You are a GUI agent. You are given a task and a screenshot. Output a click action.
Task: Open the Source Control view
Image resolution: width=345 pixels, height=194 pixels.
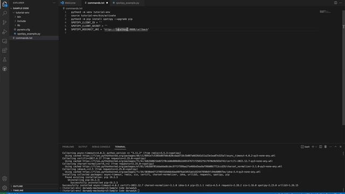(x=4, y=23)
